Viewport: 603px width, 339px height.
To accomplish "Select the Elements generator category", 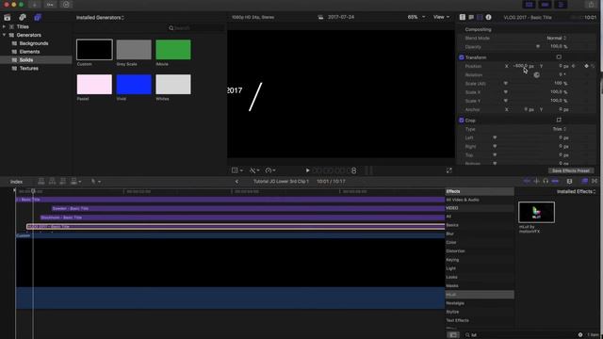I will click(x=29, y=52).
